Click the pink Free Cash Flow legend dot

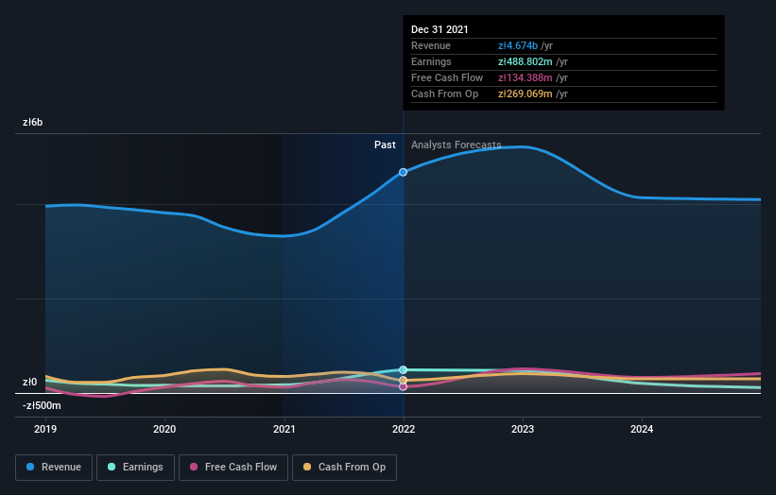(x=194, y=467)
